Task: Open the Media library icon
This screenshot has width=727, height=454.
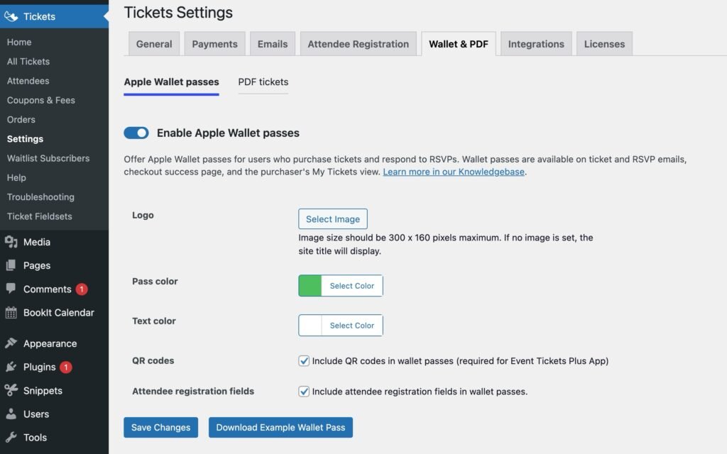Action: click(x=10, y=241)
